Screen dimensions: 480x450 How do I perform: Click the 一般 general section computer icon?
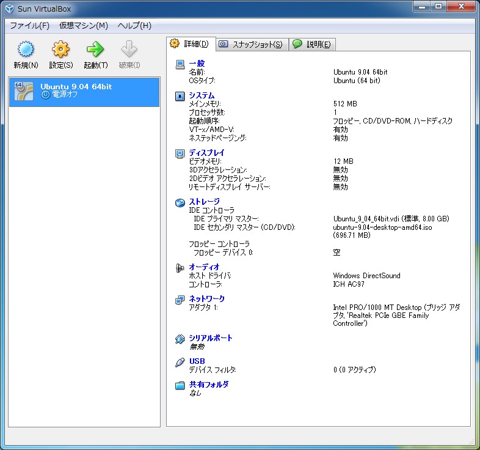click(180, 65)
